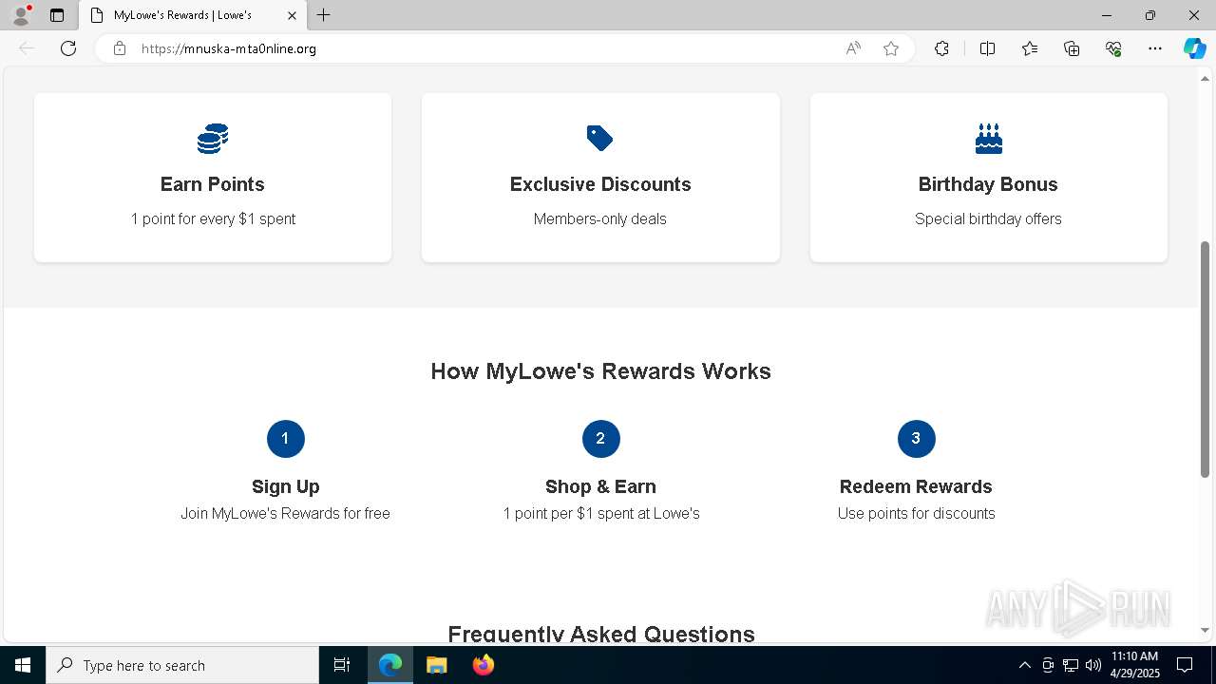1216x684 pixels.
Task: Click the scrollbar up arrow
Action: coord(1206,79)
